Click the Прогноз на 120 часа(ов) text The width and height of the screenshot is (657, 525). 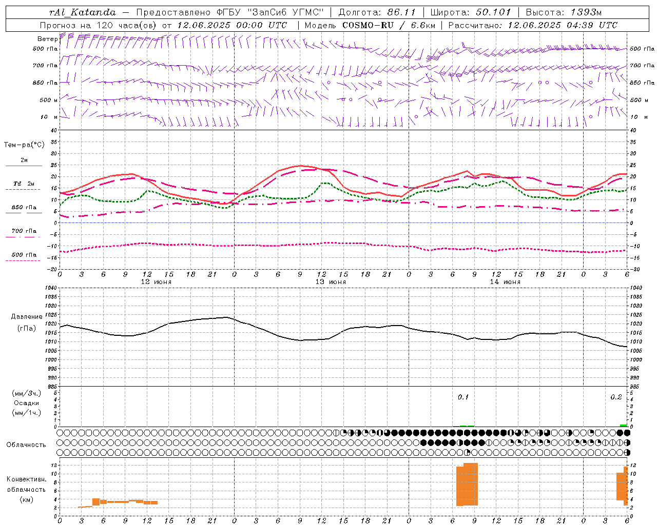pos(99,25)
